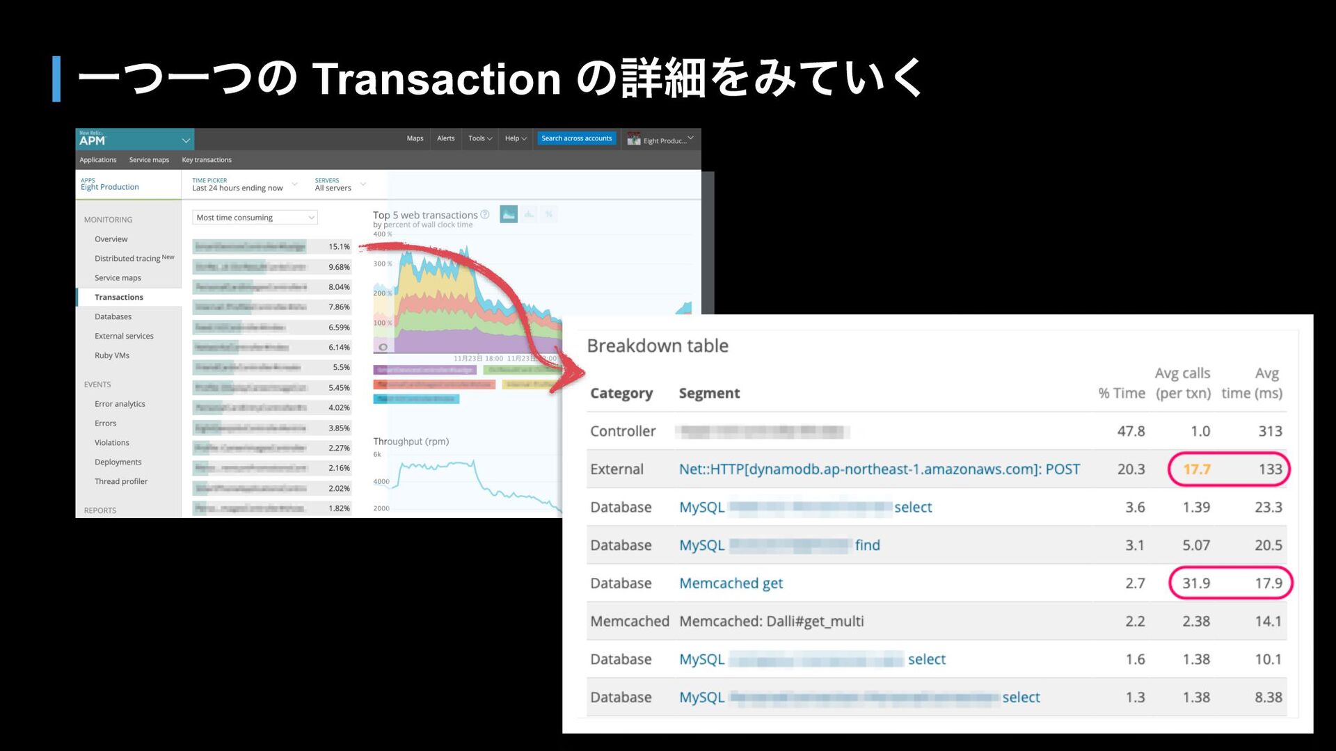Switch to the Key transactions tab
Viewport: 1336px width, 751px height.
click(207, 160)
